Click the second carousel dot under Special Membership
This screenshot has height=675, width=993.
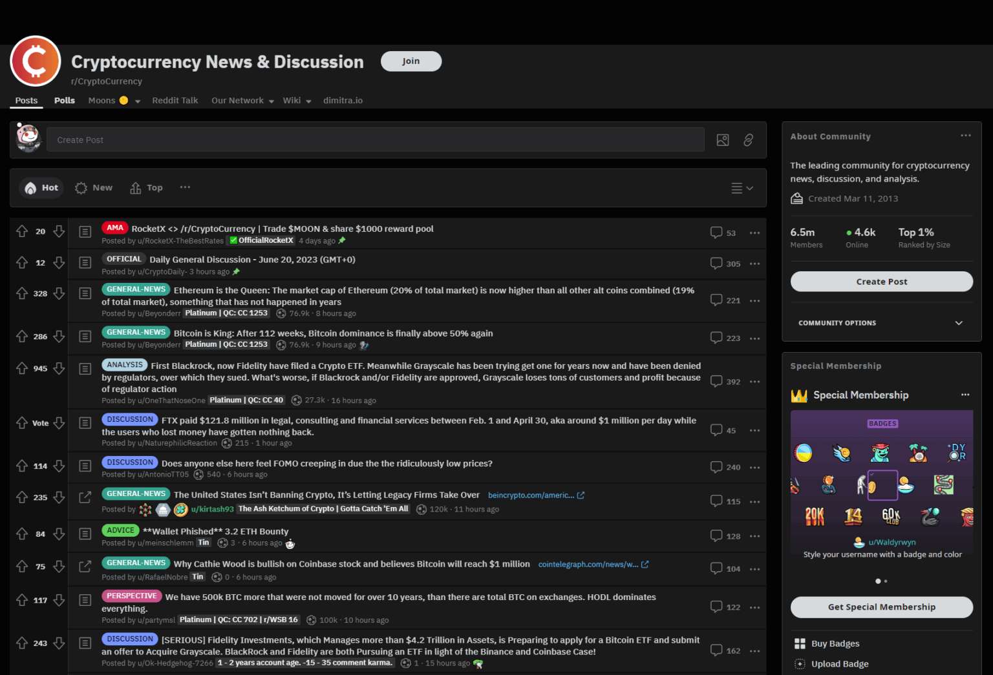(884, 581)
